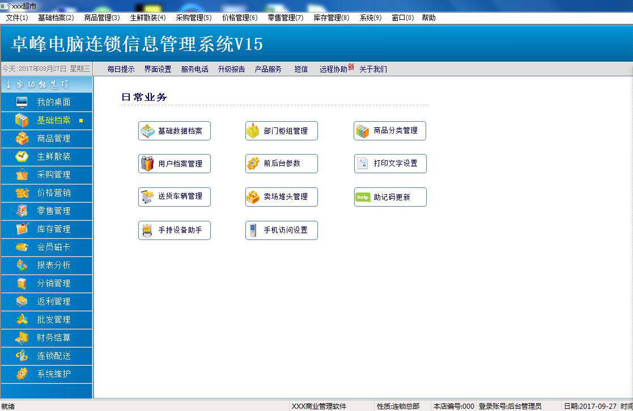Image resolution: width=633 pixels, height=411 pixels.
Task: Click the icon on 基础数据档案 button
Action: tap(147, 131)
